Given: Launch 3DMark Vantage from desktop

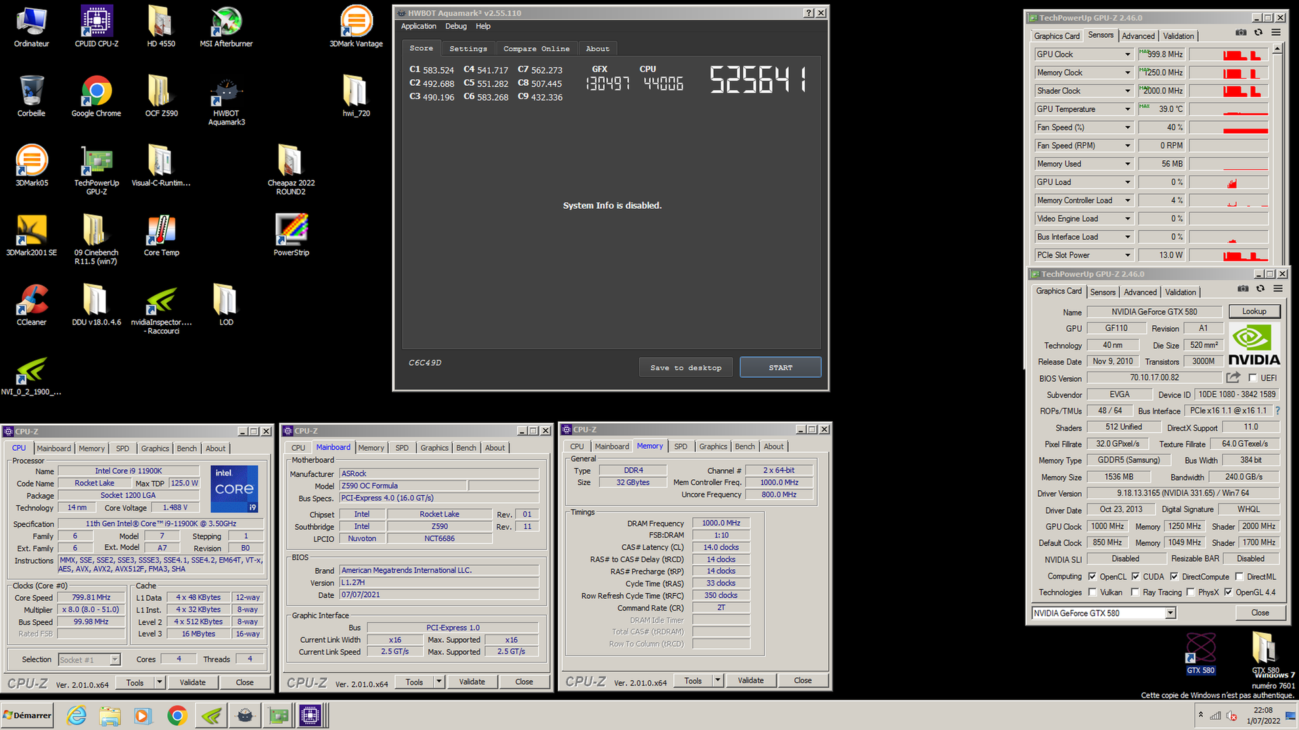Looking at the screenshot, I should [x=356, y=26].
